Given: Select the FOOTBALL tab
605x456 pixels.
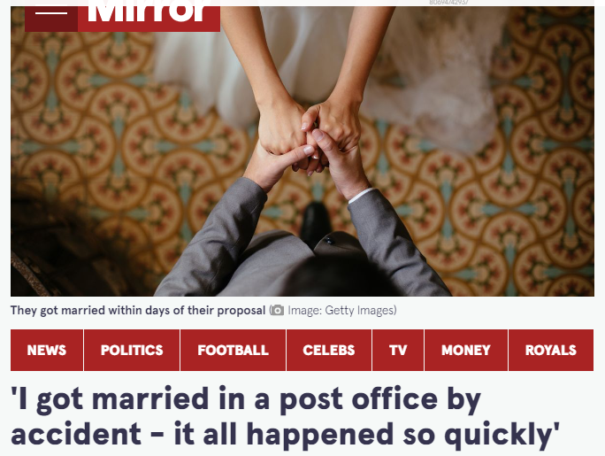Looking at the screenshot, I should 233,351.
